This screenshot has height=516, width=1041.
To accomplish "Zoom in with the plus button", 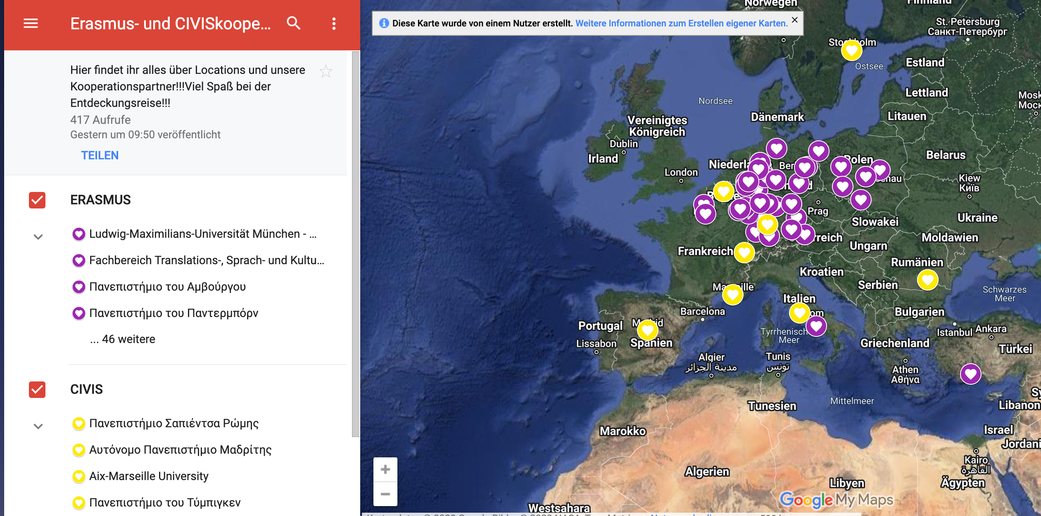I will click(x=385, y=469).
